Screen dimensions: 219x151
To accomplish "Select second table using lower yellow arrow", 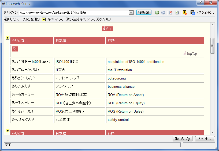I will click(x=8, y=130).
